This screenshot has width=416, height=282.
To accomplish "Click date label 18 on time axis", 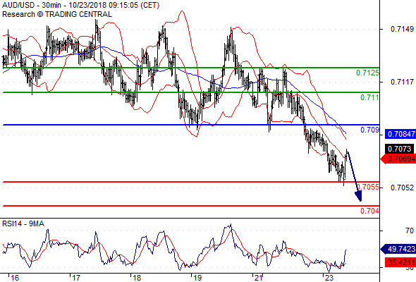I will coord(137,278).
